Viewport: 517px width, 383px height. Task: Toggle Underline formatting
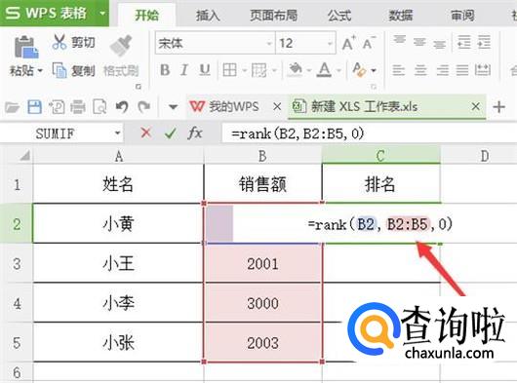tap(205, 70)
